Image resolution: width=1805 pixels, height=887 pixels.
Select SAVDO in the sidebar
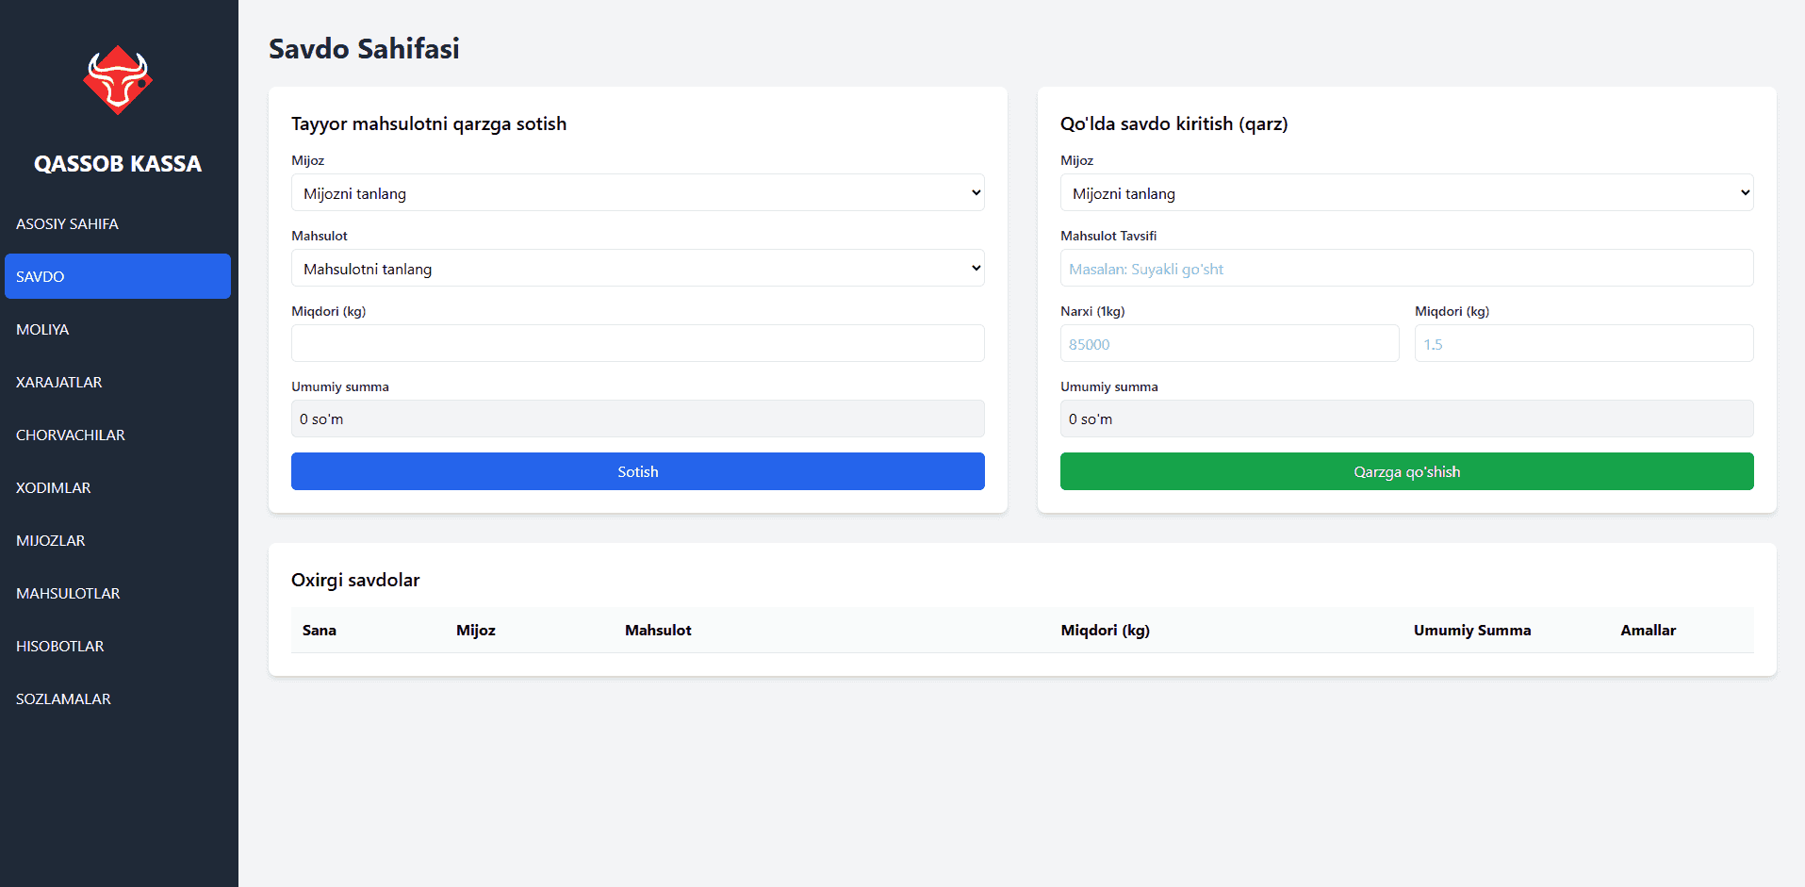point(117,276)
